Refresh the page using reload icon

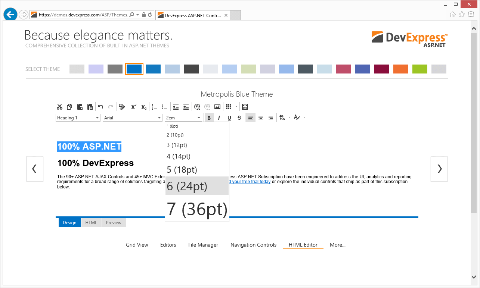[x=150, y=15]
